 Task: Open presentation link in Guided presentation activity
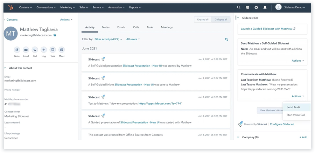click(x=140, y=123)
